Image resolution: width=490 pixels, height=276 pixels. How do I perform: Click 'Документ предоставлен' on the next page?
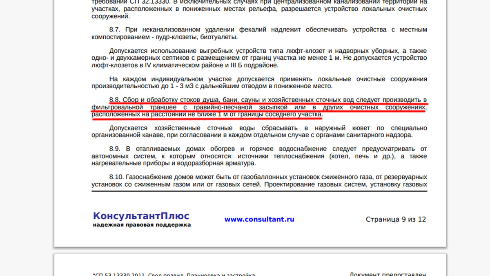[x=388, y=275]
